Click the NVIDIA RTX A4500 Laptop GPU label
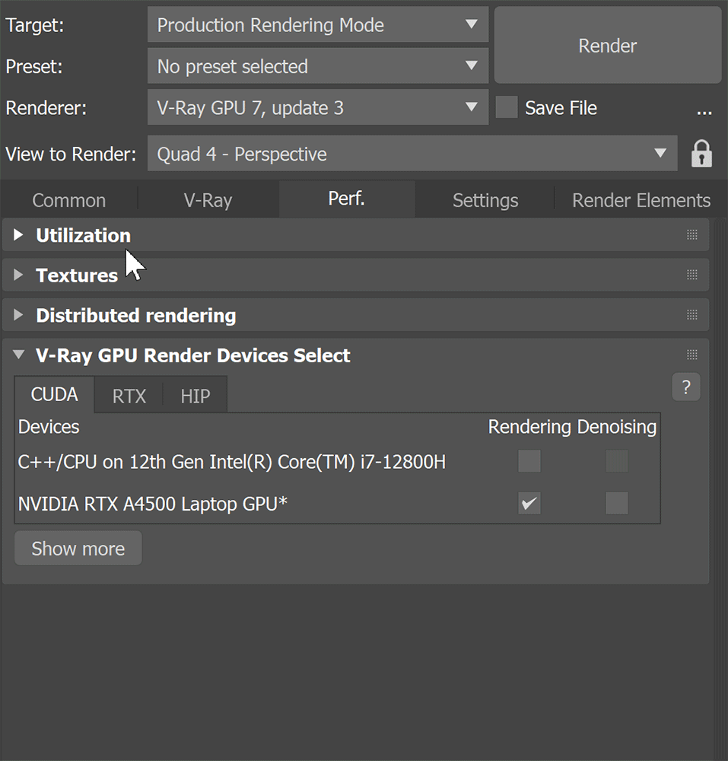Viewport: 728px width, 761px height. (153, 504)
